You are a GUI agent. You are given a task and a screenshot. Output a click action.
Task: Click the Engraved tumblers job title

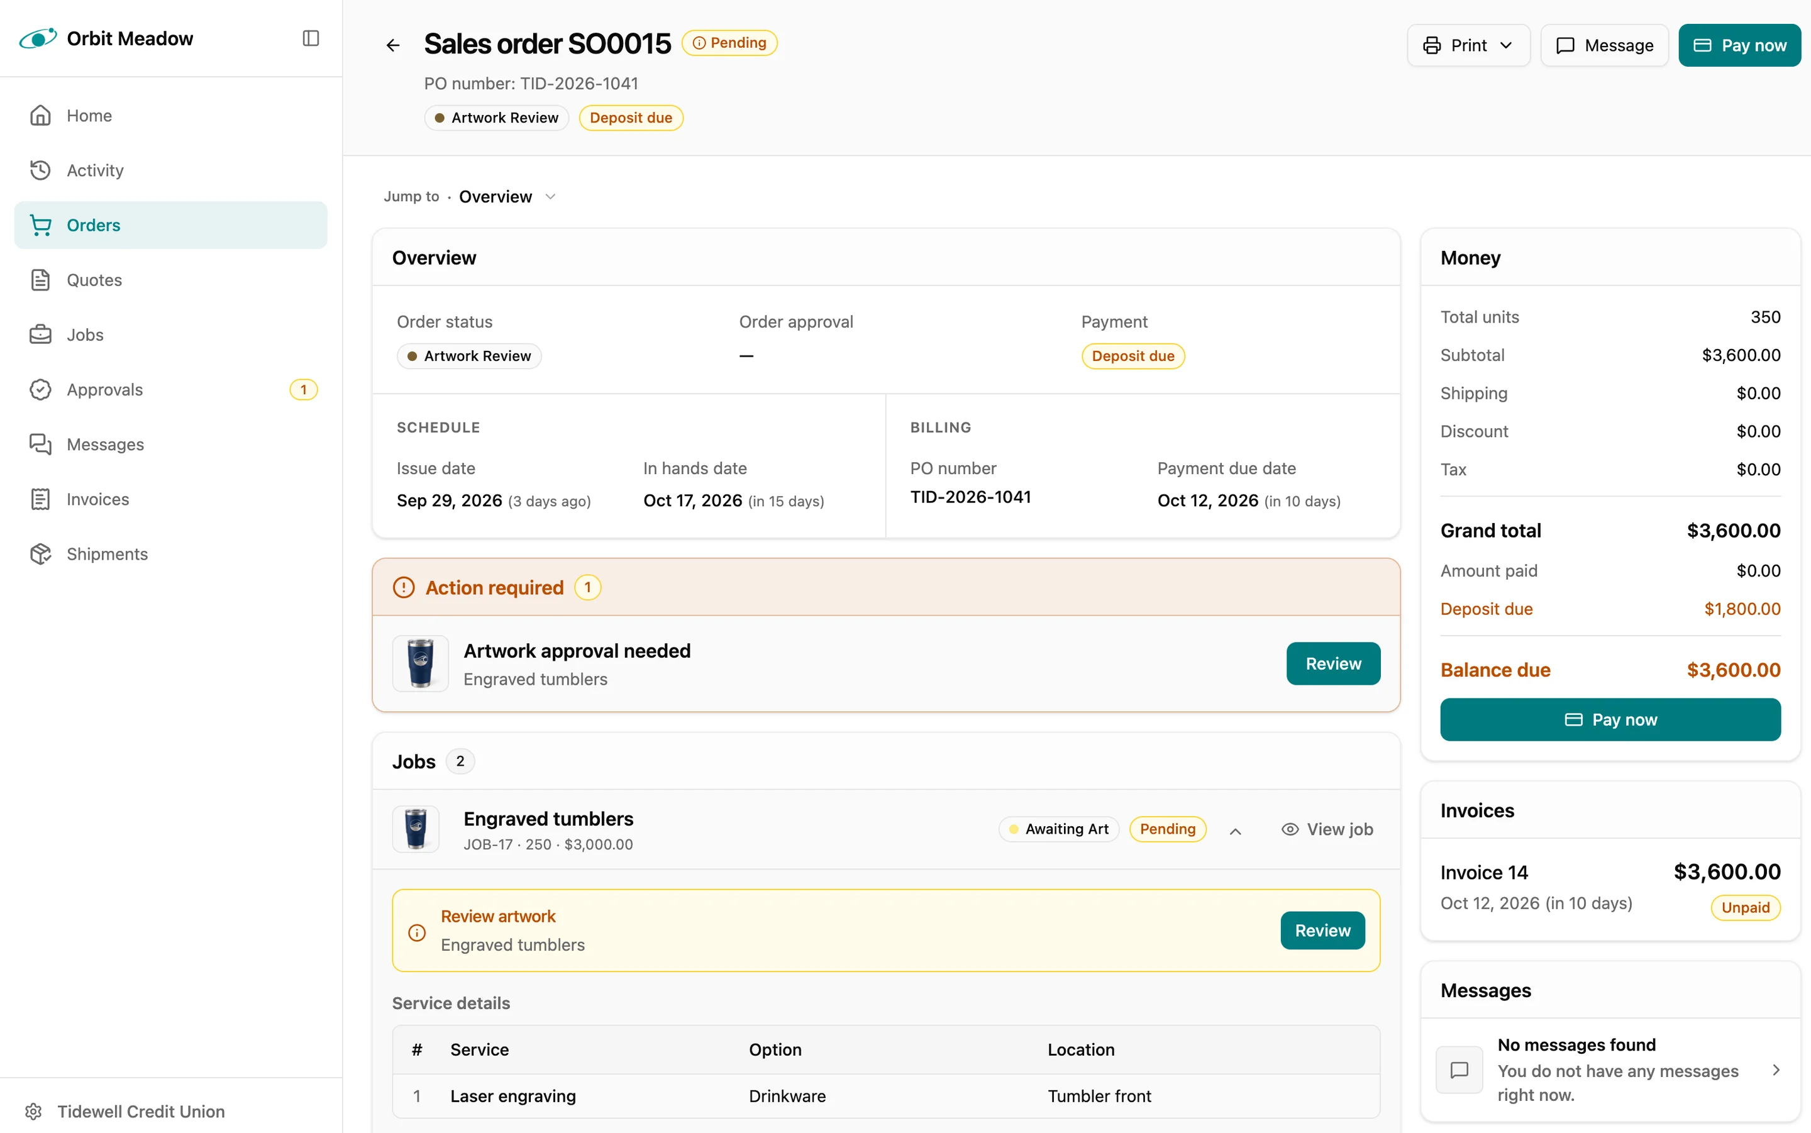[548, 818]
